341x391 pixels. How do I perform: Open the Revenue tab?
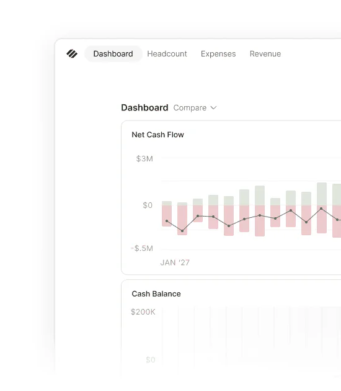click(265, 54)
